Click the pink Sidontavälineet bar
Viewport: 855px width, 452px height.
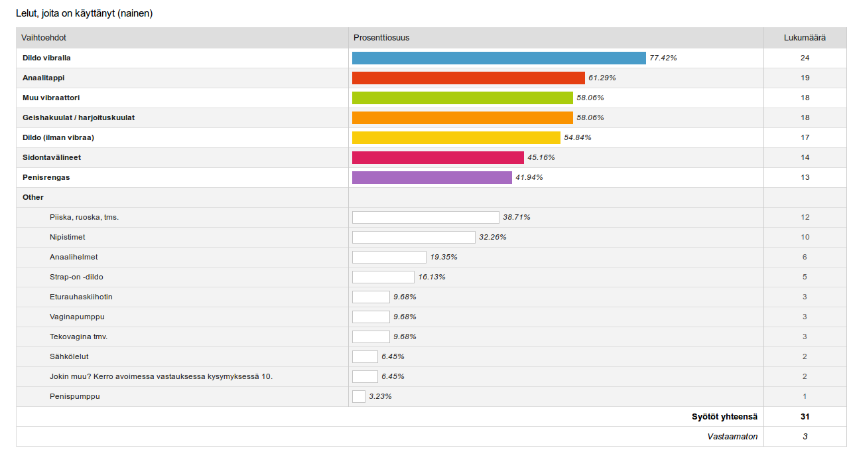pos(438,157)
